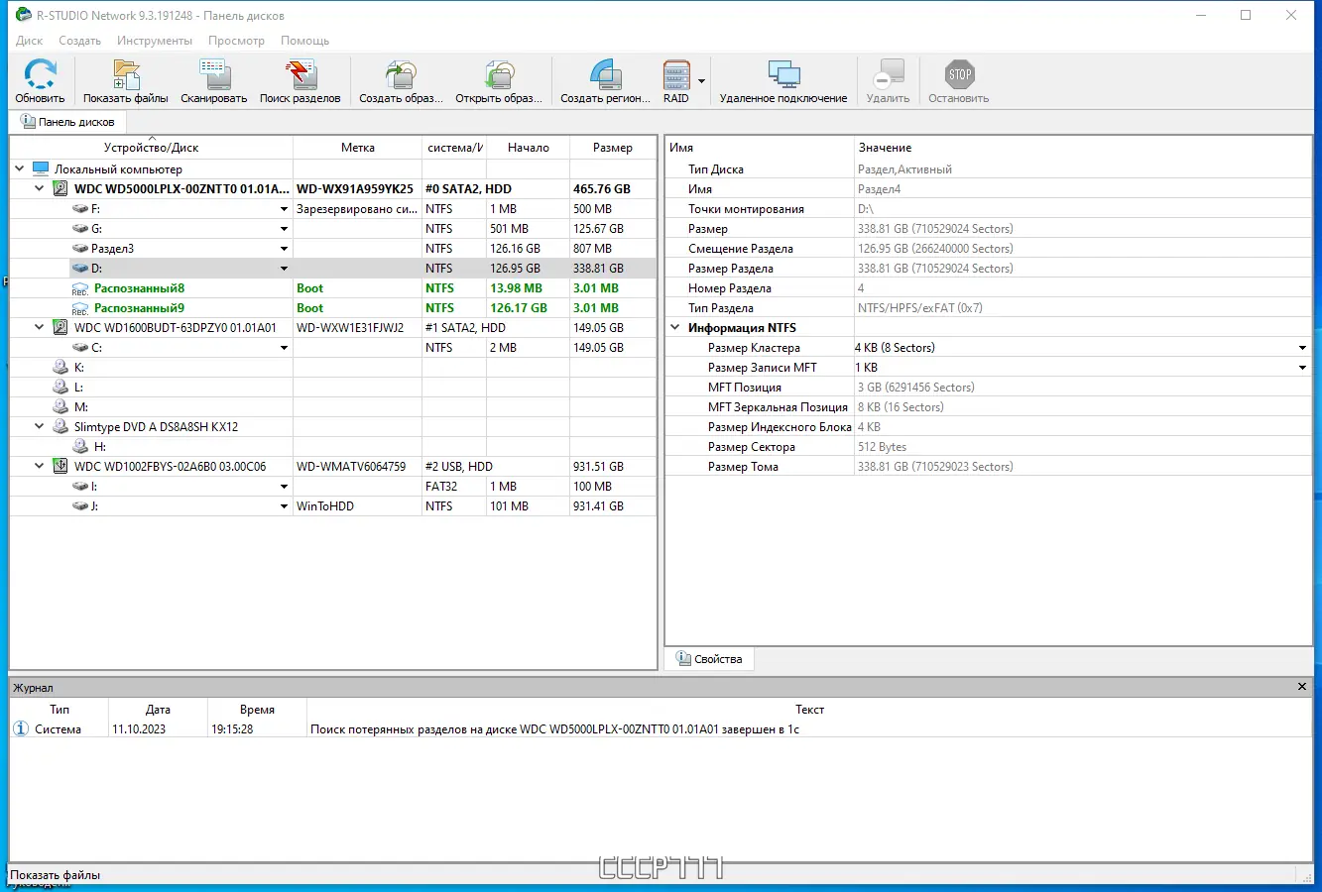Launch the Поиск разделов partition search
This screenshot has width=1322, height=892.
tap(300, 75)
